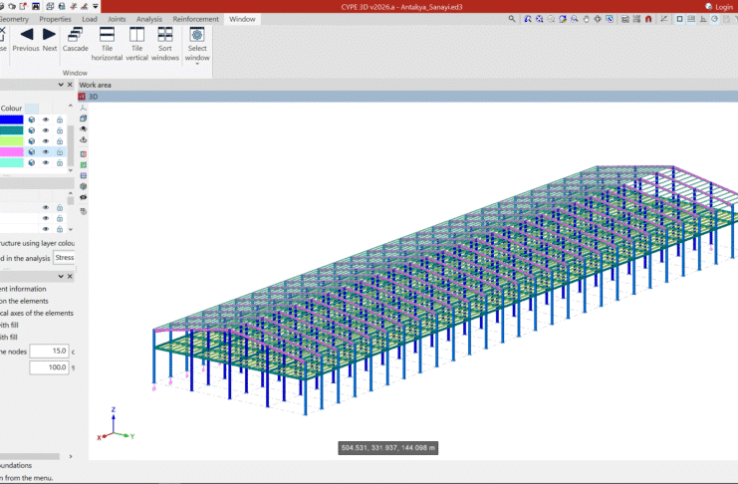The width and height of the screenshot is (738, 484).
Task: Select the Window ribbon tab
Action: pyautogui.click(x=242, y=19)
